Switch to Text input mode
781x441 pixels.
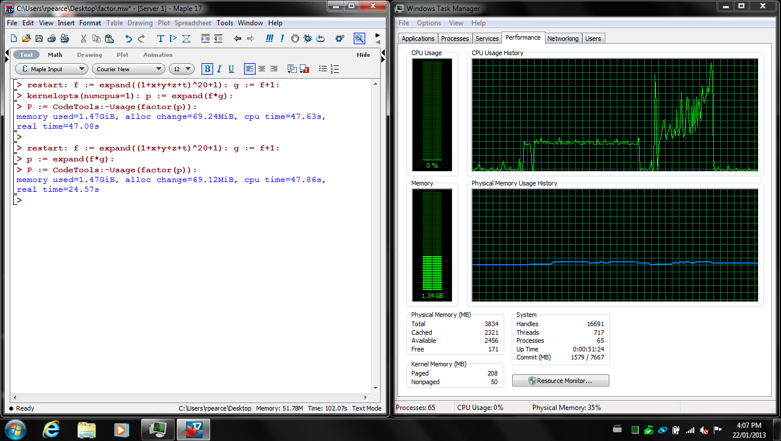coord(26,55)
